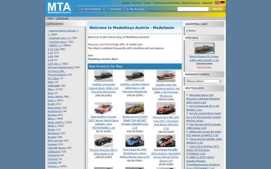Open Toyota Supra GT300 product image
The width and height of the screenshot is (271, 169).
pyautogui.click(x=135, y=108)
